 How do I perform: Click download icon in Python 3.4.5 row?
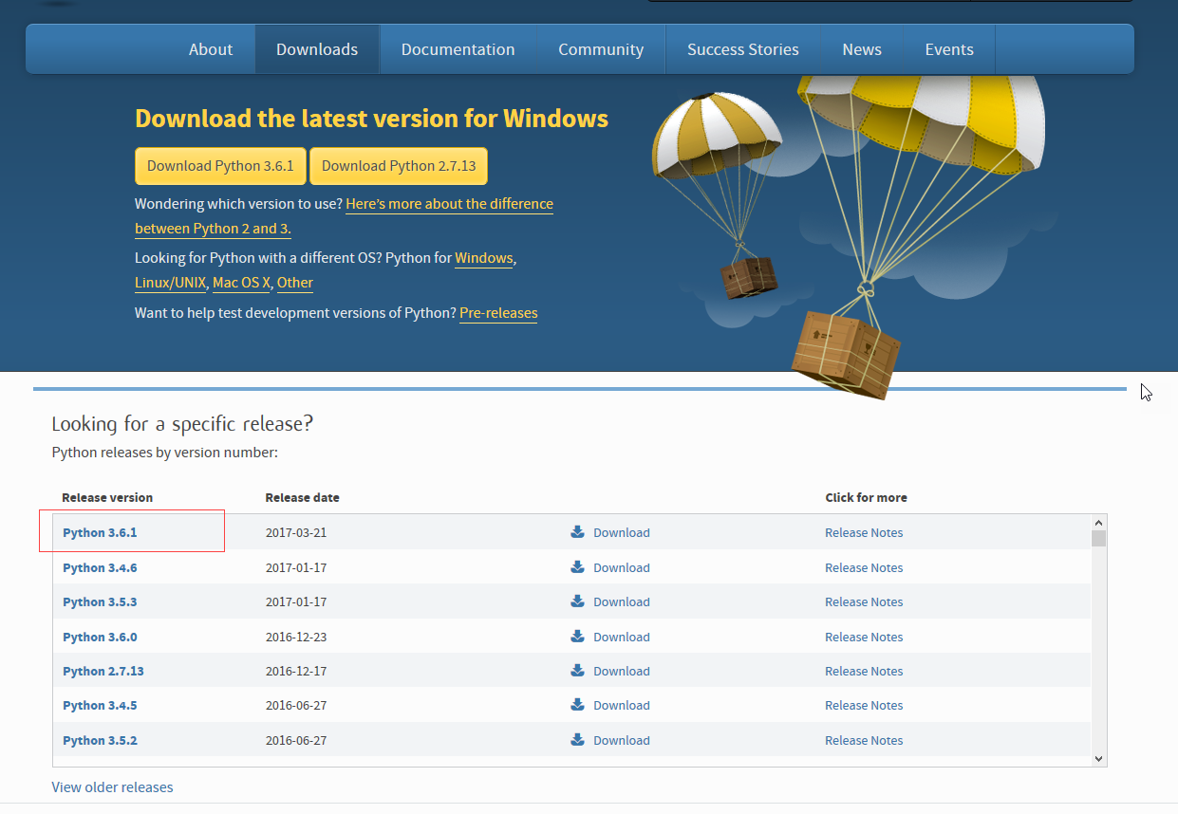point(577,705)
